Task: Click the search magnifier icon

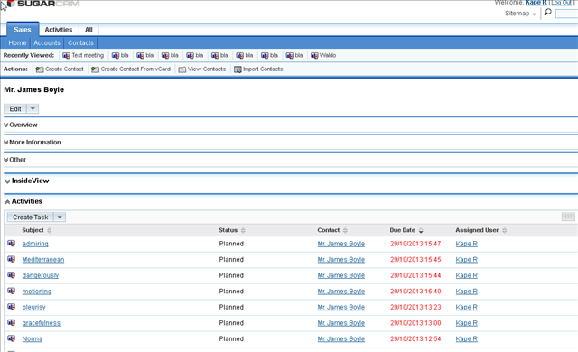Action: [x=548, y=12]
